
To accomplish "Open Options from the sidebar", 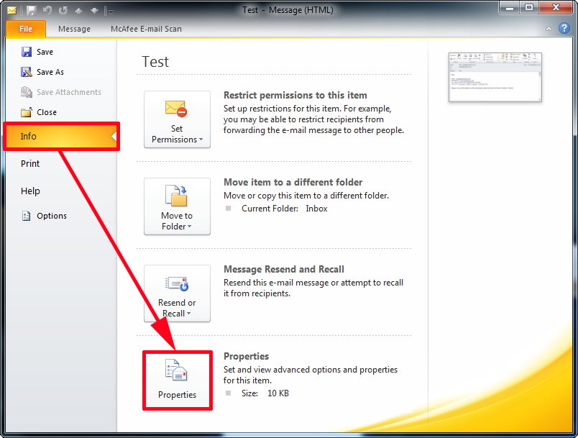I will click(53, 215).
